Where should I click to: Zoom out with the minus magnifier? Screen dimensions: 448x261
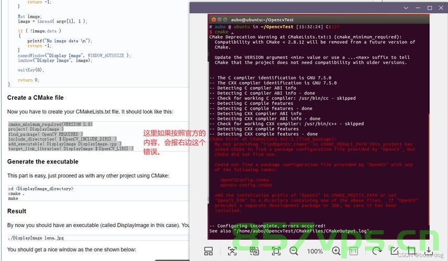point(294,251)
